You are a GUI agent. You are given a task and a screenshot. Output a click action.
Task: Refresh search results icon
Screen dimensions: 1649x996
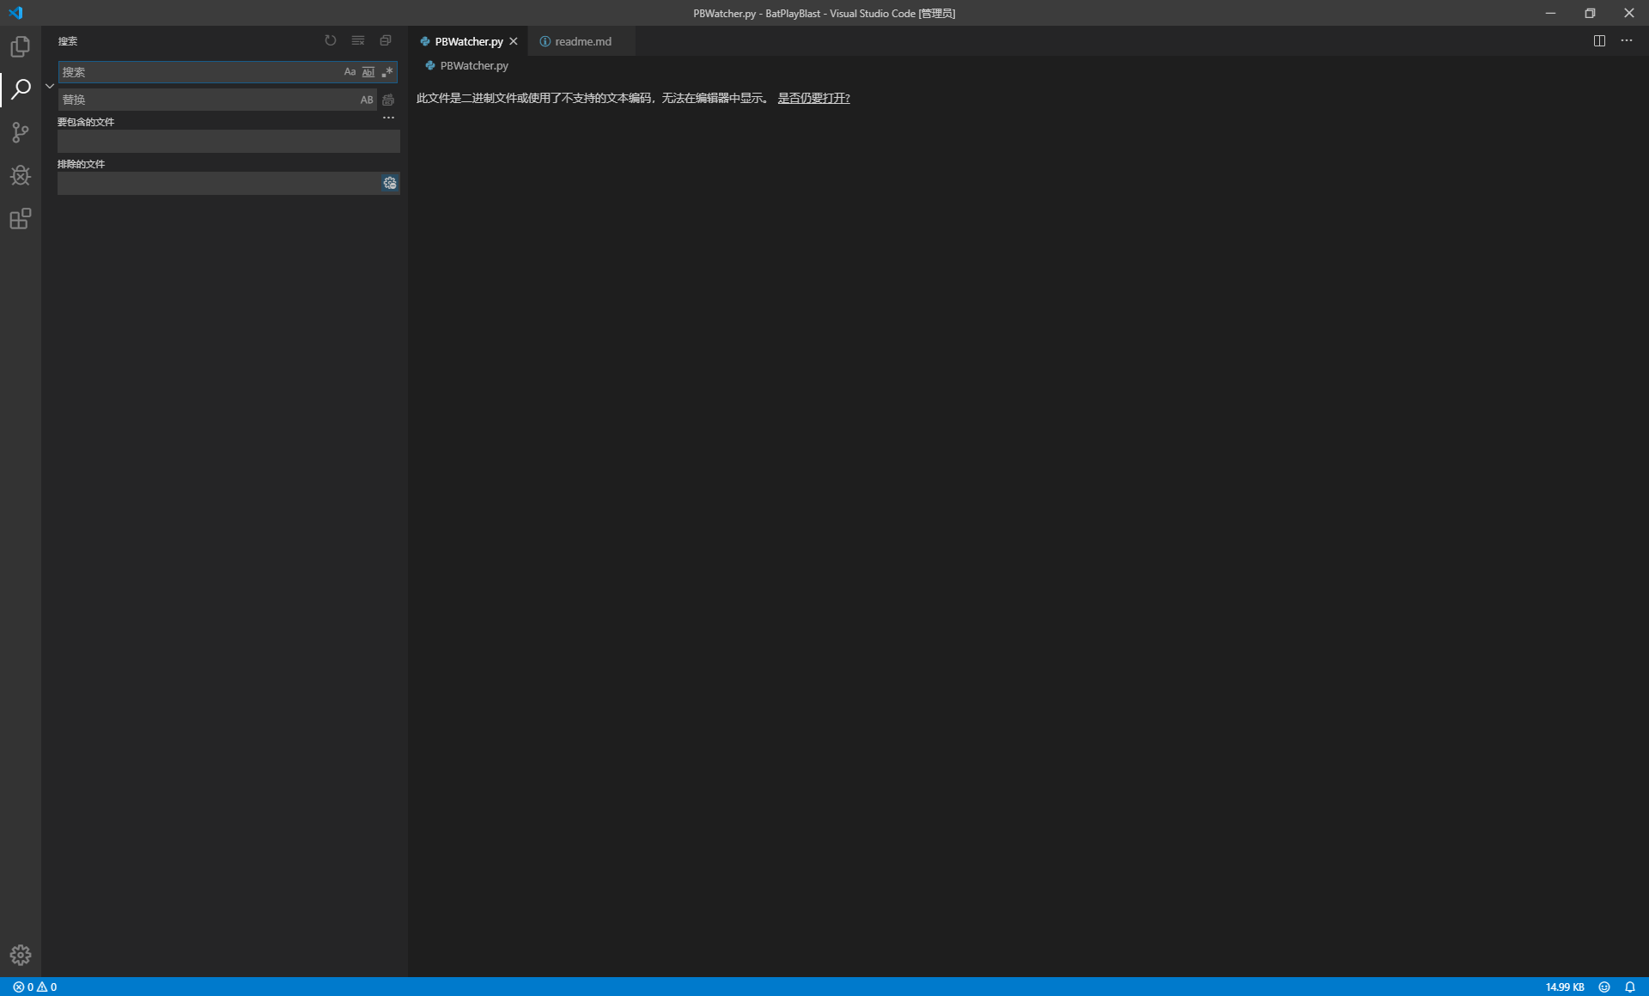click(x=330, y=40)
